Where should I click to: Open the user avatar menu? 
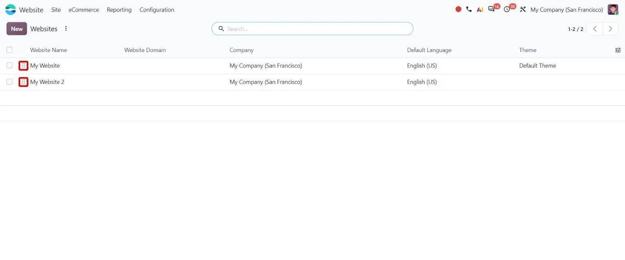tap(613, 9)
